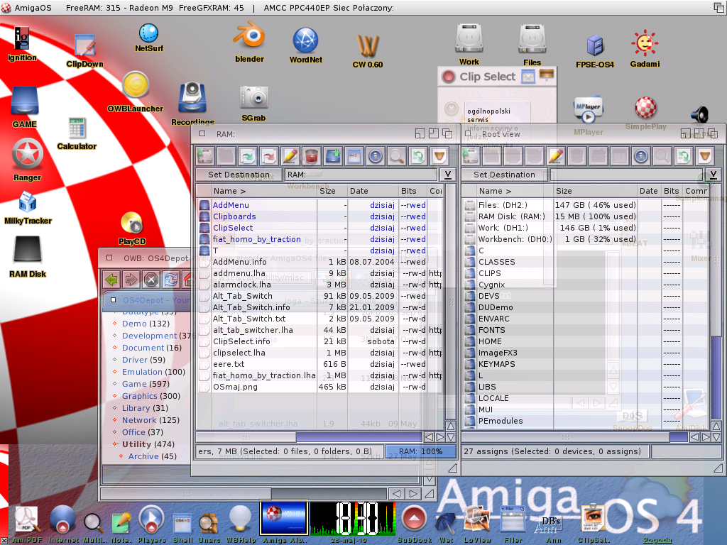Select the Cygnix assign row
This screenshot has height=545, width=727.
coord(586,285)
